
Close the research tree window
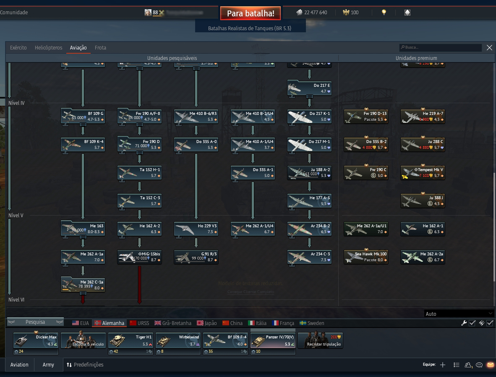click(x=489, y=47)
